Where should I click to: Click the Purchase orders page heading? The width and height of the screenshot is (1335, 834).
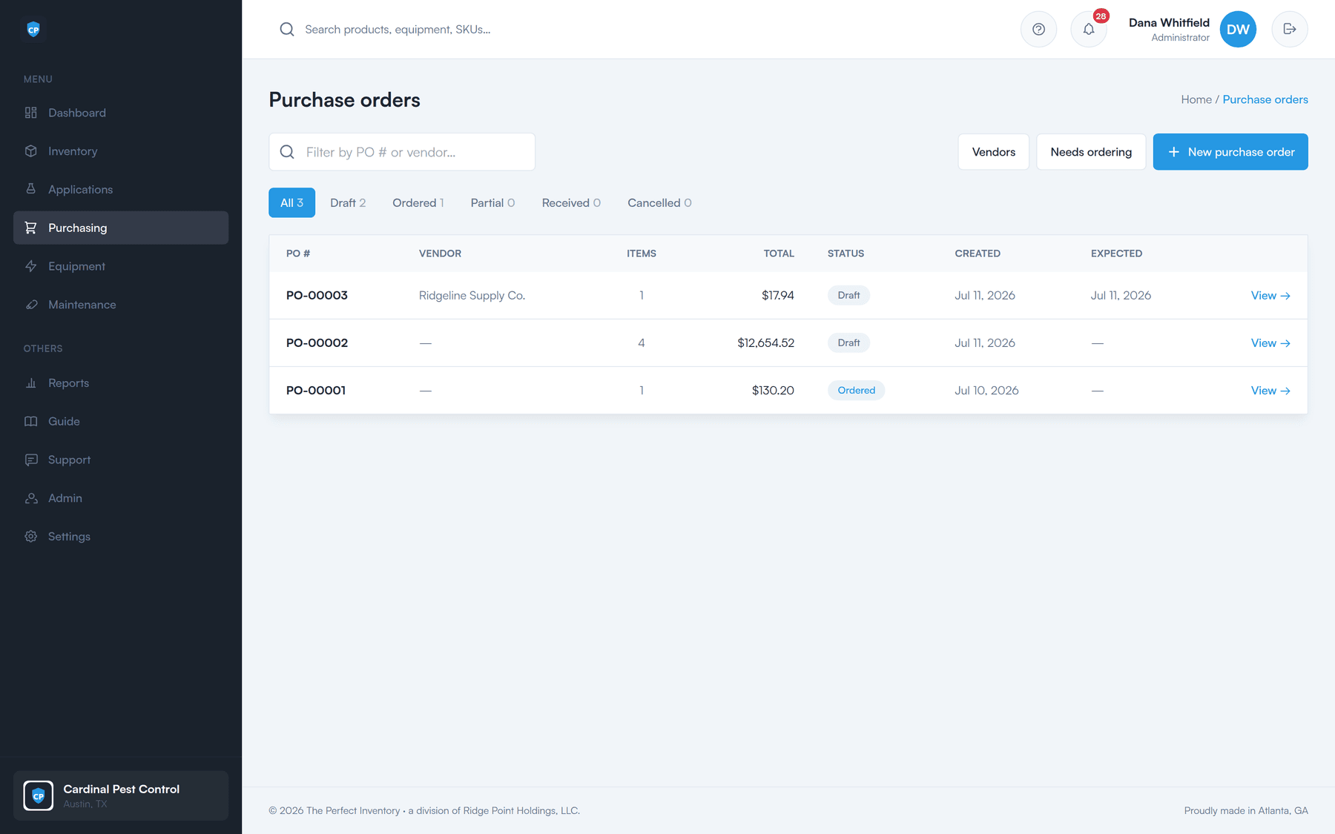344,100
